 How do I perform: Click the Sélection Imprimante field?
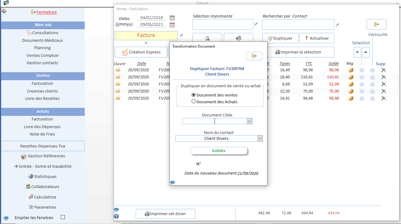223,25
